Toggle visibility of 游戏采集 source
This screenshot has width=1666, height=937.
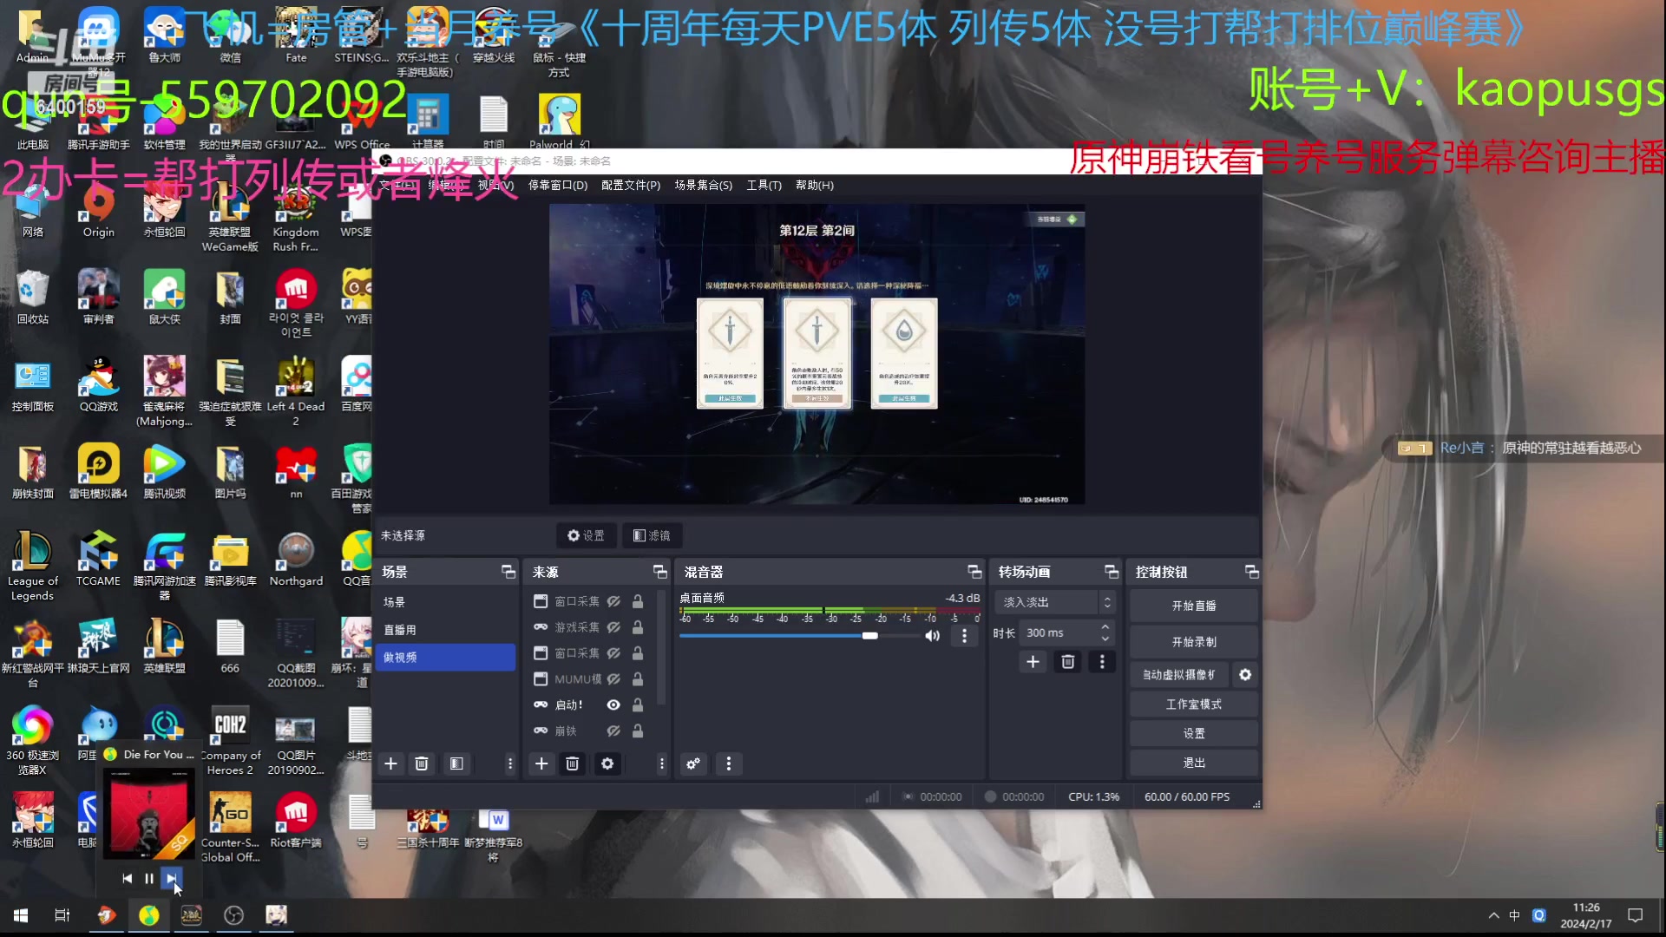[x=613, y=627]
